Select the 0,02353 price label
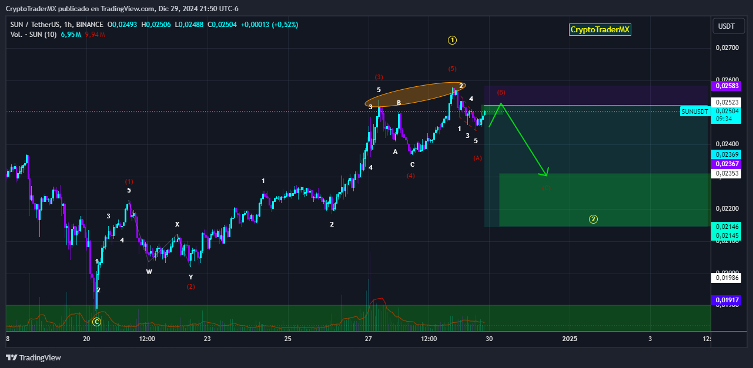This screenshot has width=753, height=368. (x=728, y=173)
